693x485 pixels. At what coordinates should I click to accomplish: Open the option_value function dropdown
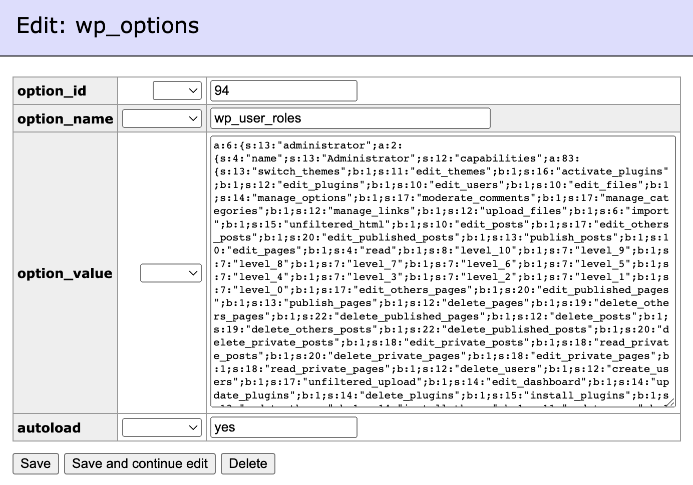click(x=171, y=273)
